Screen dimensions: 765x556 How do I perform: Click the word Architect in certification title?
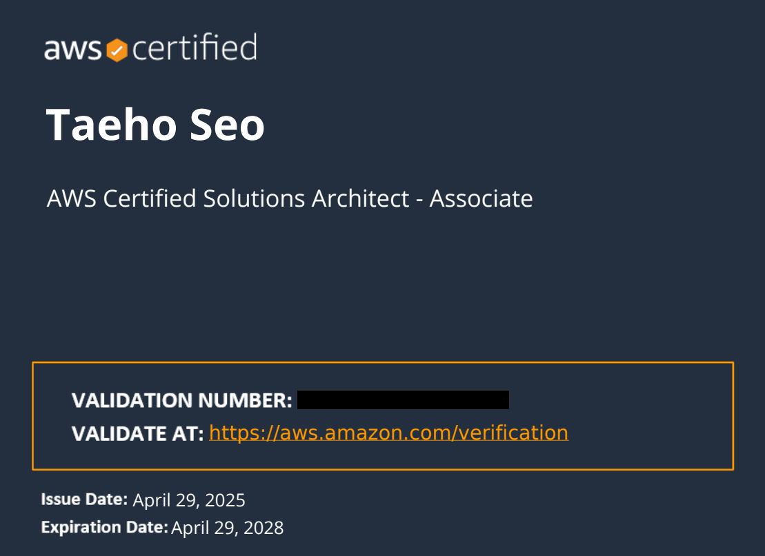361,198
